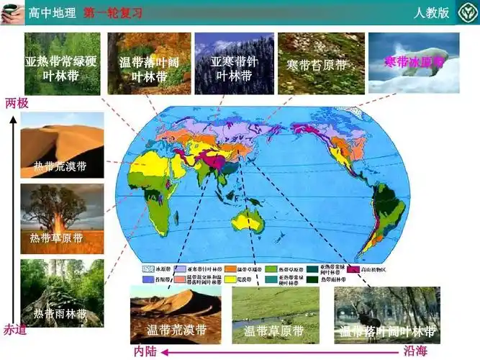The height and width of the screenshot is (360, 480).
Task: Open the 温带草原带 grassland photo
Action: coord(276,315)
